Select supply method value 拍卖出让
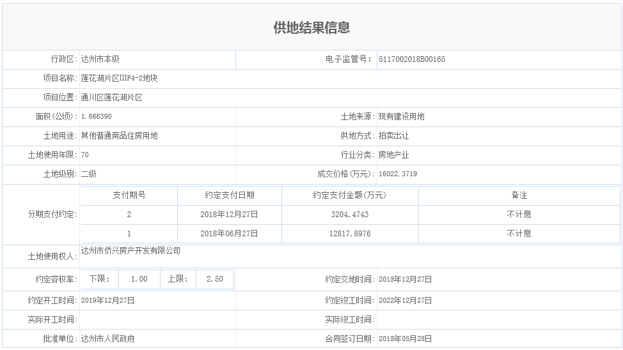 click(393, 135)
